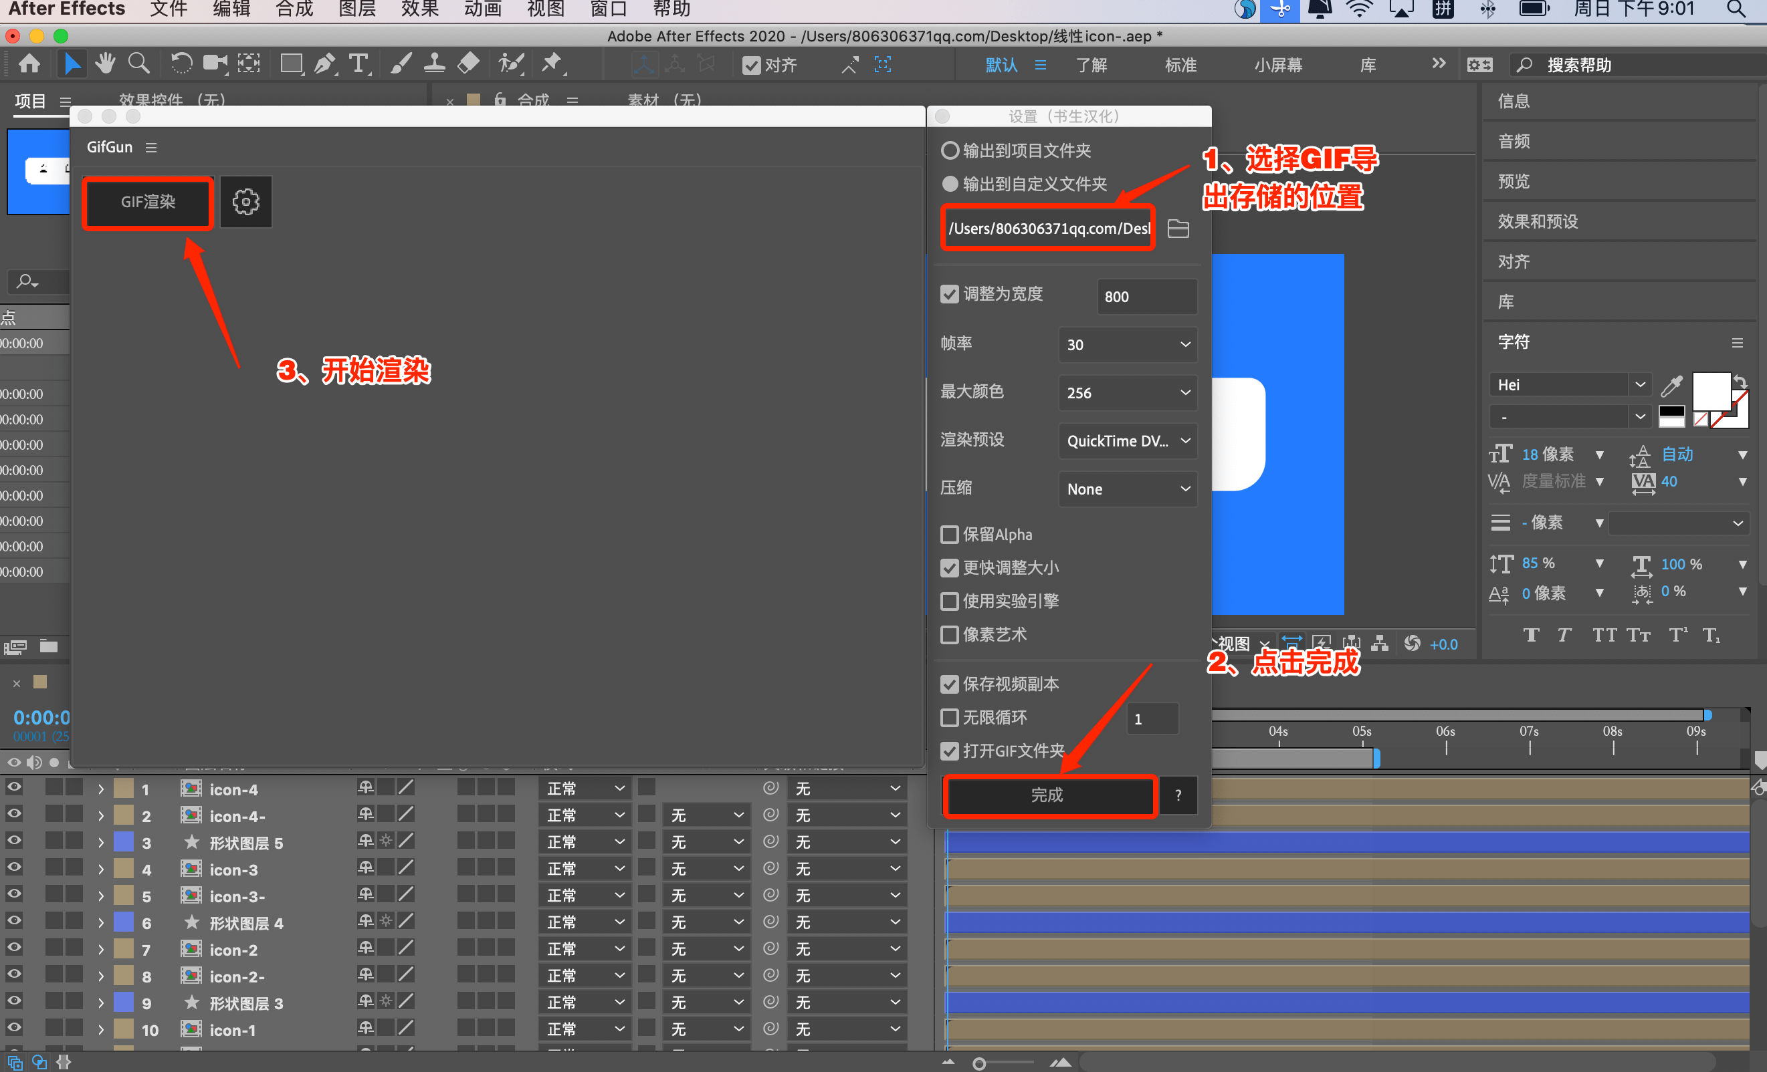The height and width of the screenshot is (1072, 1767).
Task: Open GifGun settings gear
Action: [246, 202]
